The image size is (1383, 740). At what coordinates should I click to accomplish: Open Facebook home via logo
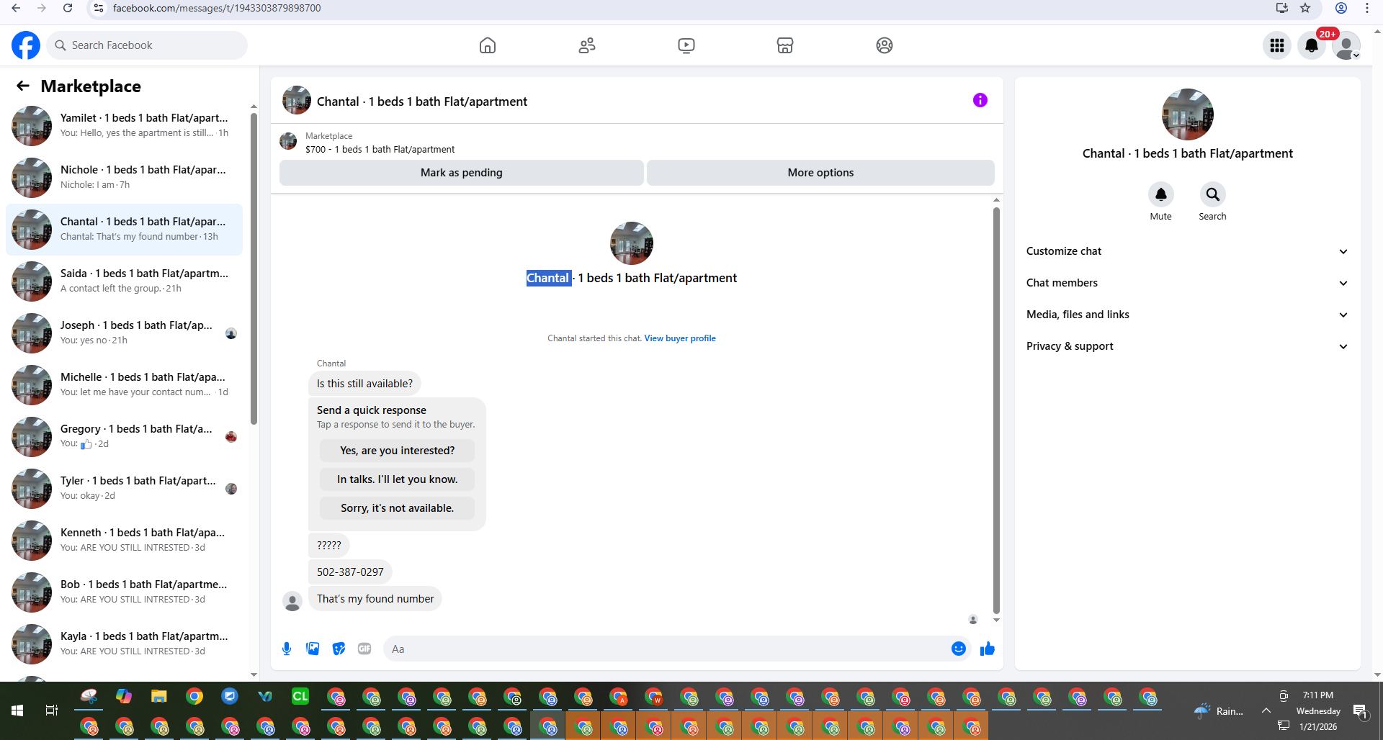pos(26,45)
